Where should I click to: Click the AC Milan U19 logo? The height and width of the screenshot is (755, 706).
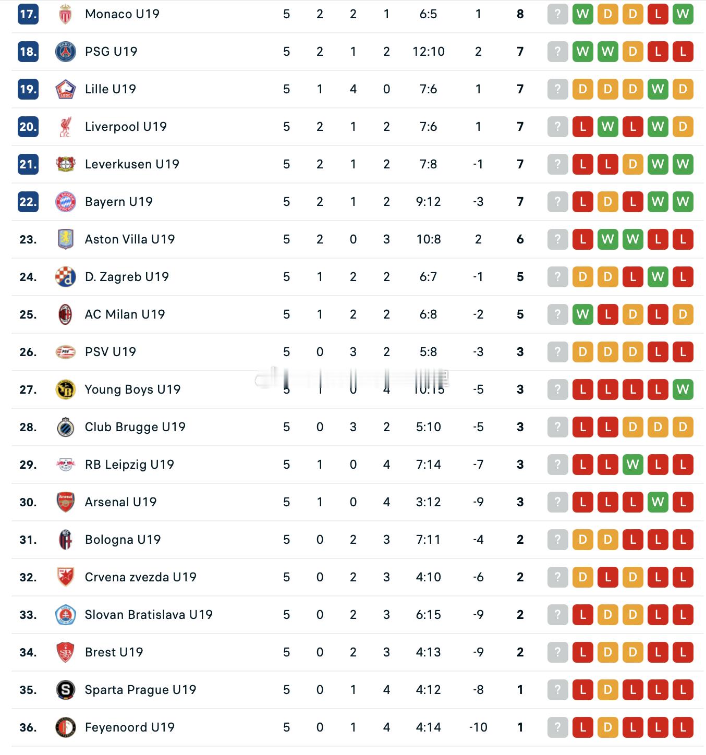point(65,314)
